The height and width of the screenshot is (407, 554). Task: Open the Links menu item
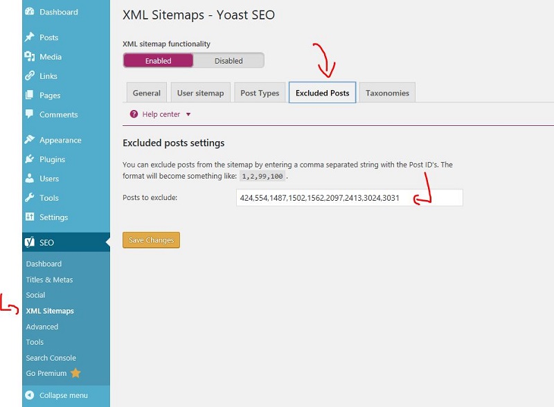pyautogui.click(x=66, y=75)
